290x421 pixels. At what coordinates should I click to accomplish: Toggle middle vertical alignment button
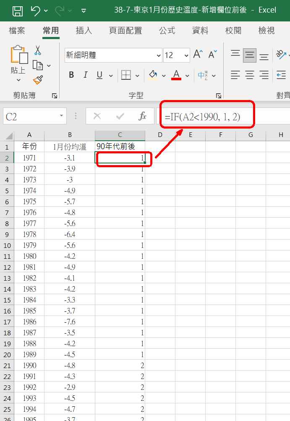[250, 55]
